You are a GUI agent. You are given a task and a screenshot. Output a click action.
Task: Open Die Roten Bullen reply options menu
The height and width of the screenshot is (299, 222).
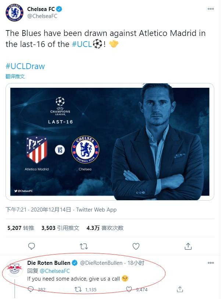(210, 263)
